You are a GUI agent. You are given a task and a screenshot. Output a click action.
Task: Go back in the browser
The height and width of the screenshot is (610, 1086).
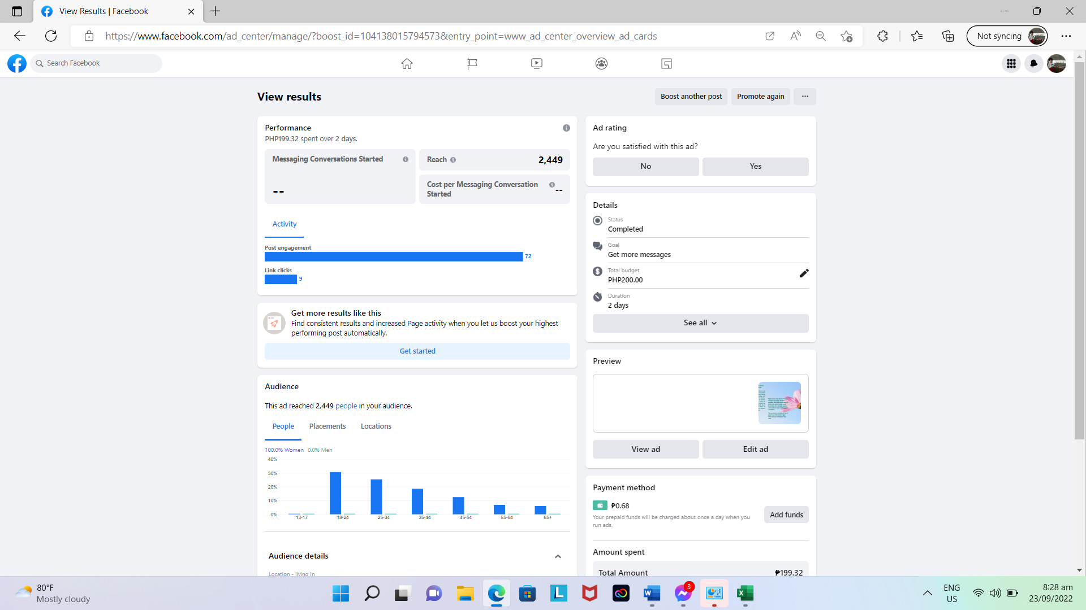pos(20,36)
